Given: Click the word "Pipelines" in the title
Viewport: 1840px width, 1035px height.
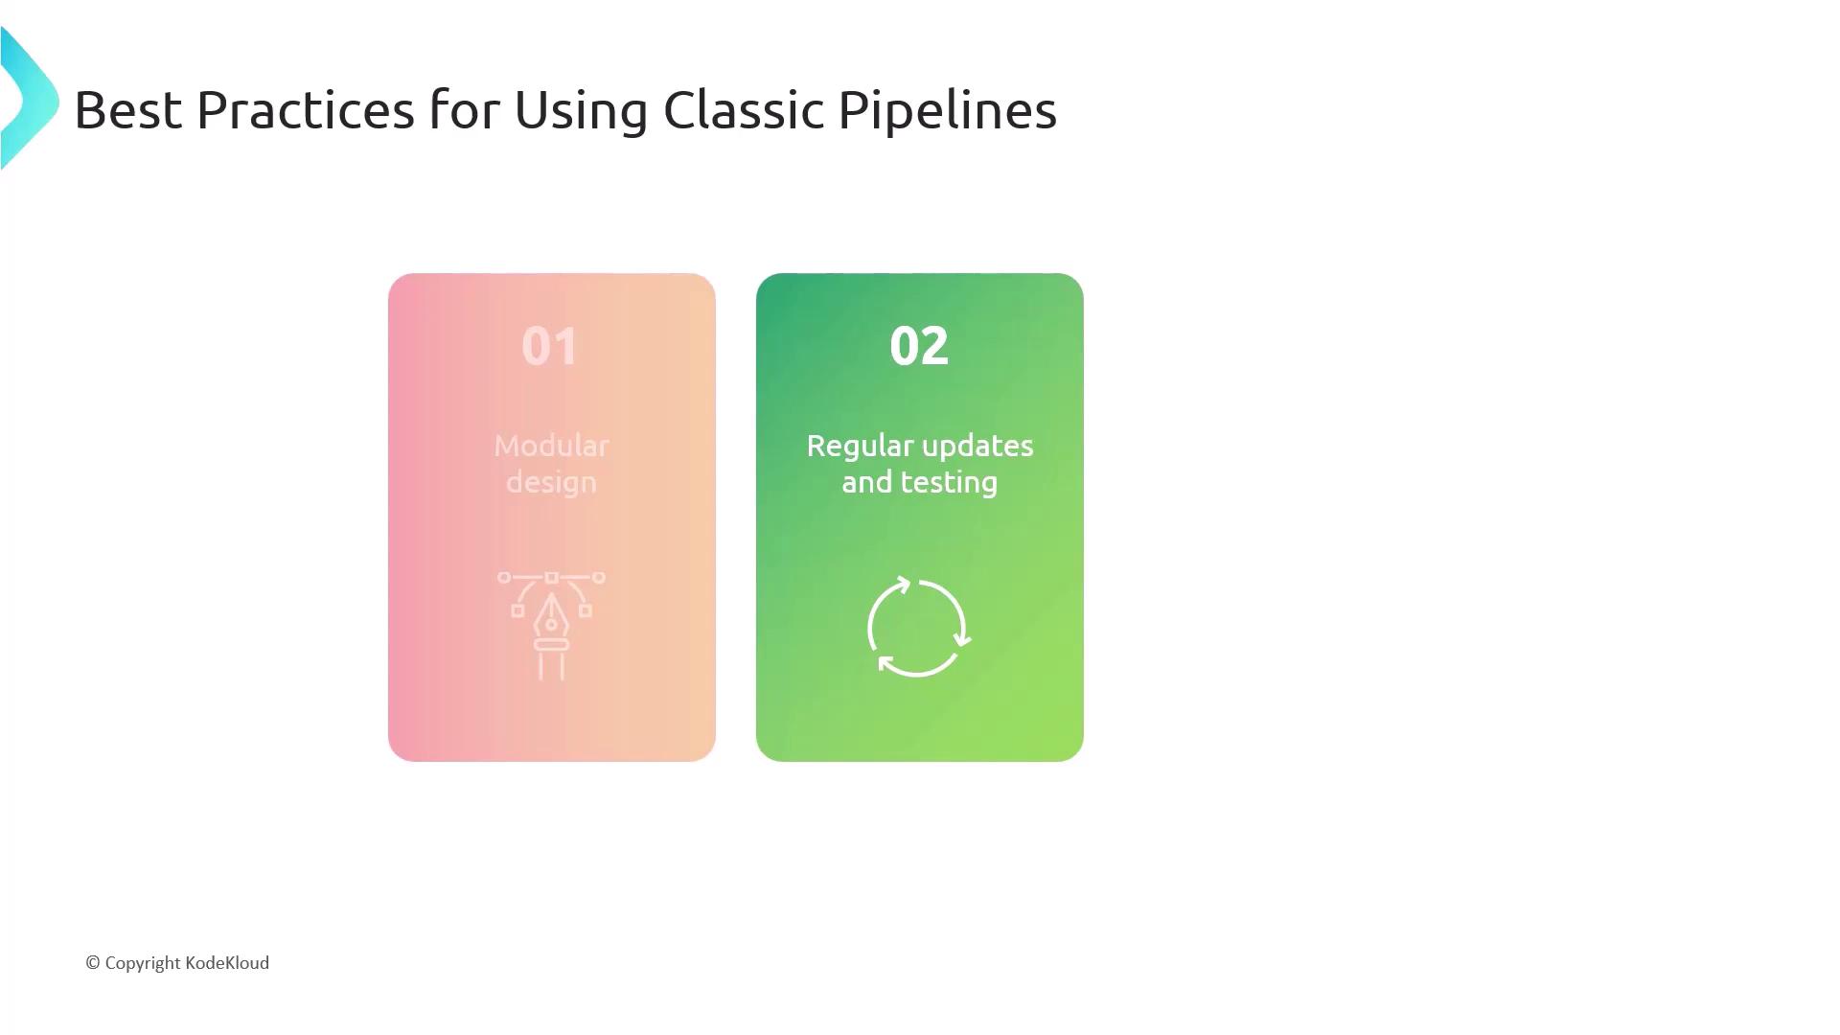Looking at the screenshot, I should pos(947,110).
